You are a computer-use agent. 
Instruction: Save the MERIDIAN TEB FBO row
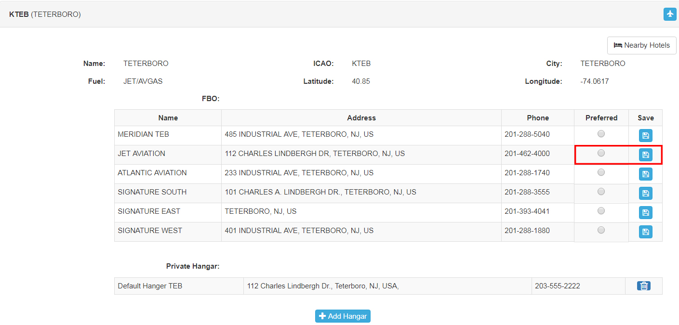[646, 136]
